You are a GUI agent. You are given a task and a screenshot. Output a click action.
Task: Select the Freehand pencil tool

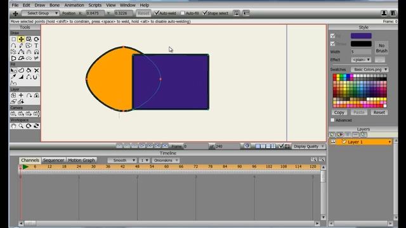tap(21, 46)
